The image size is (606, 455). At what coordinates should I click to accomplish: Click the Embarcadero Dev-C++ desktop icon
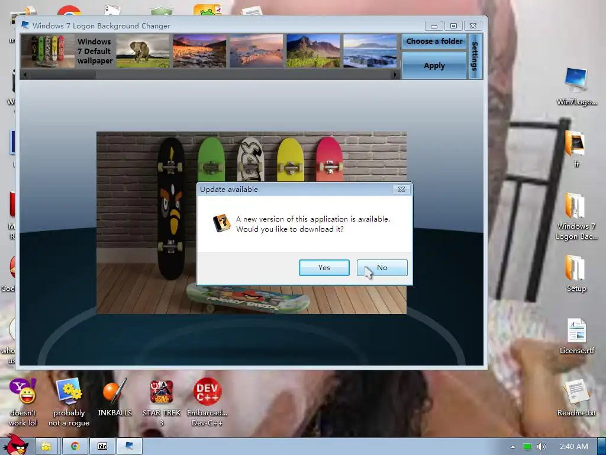(x=207, y=402)
